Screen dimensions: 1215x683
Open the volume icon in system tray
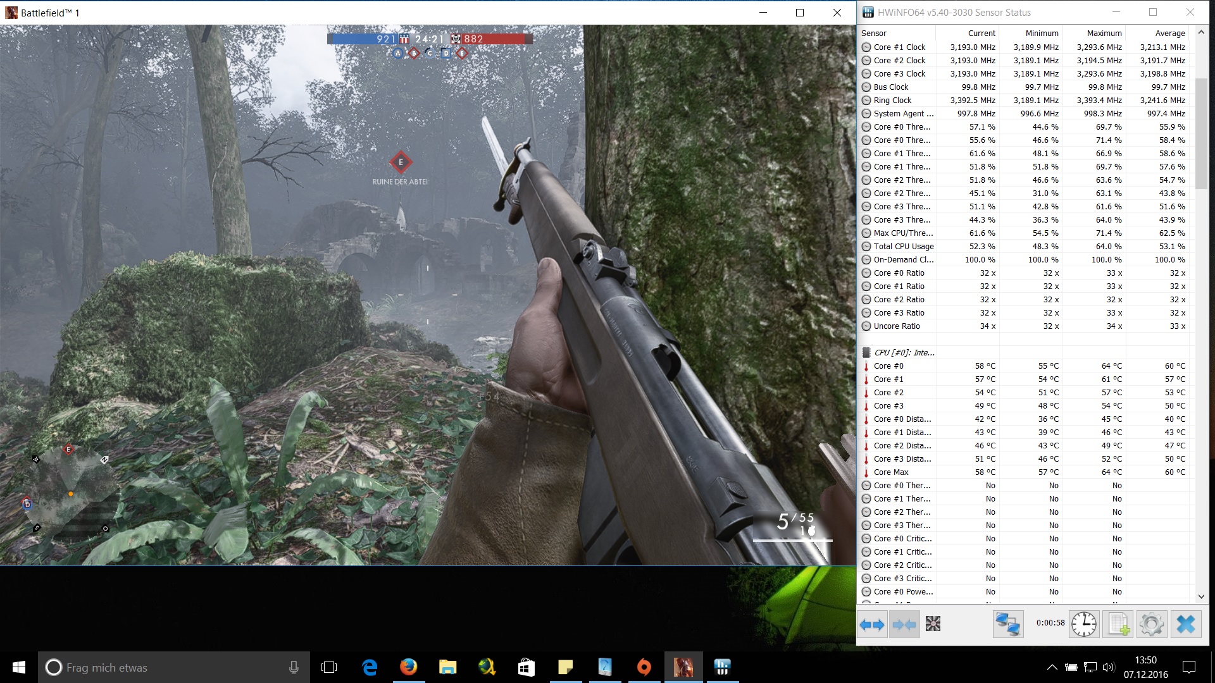(1109, 667)
